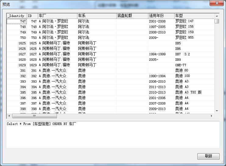Select the year cell 2006-2010
The image size is (226, 166).
pyautogui.click(x=161, y=81)
